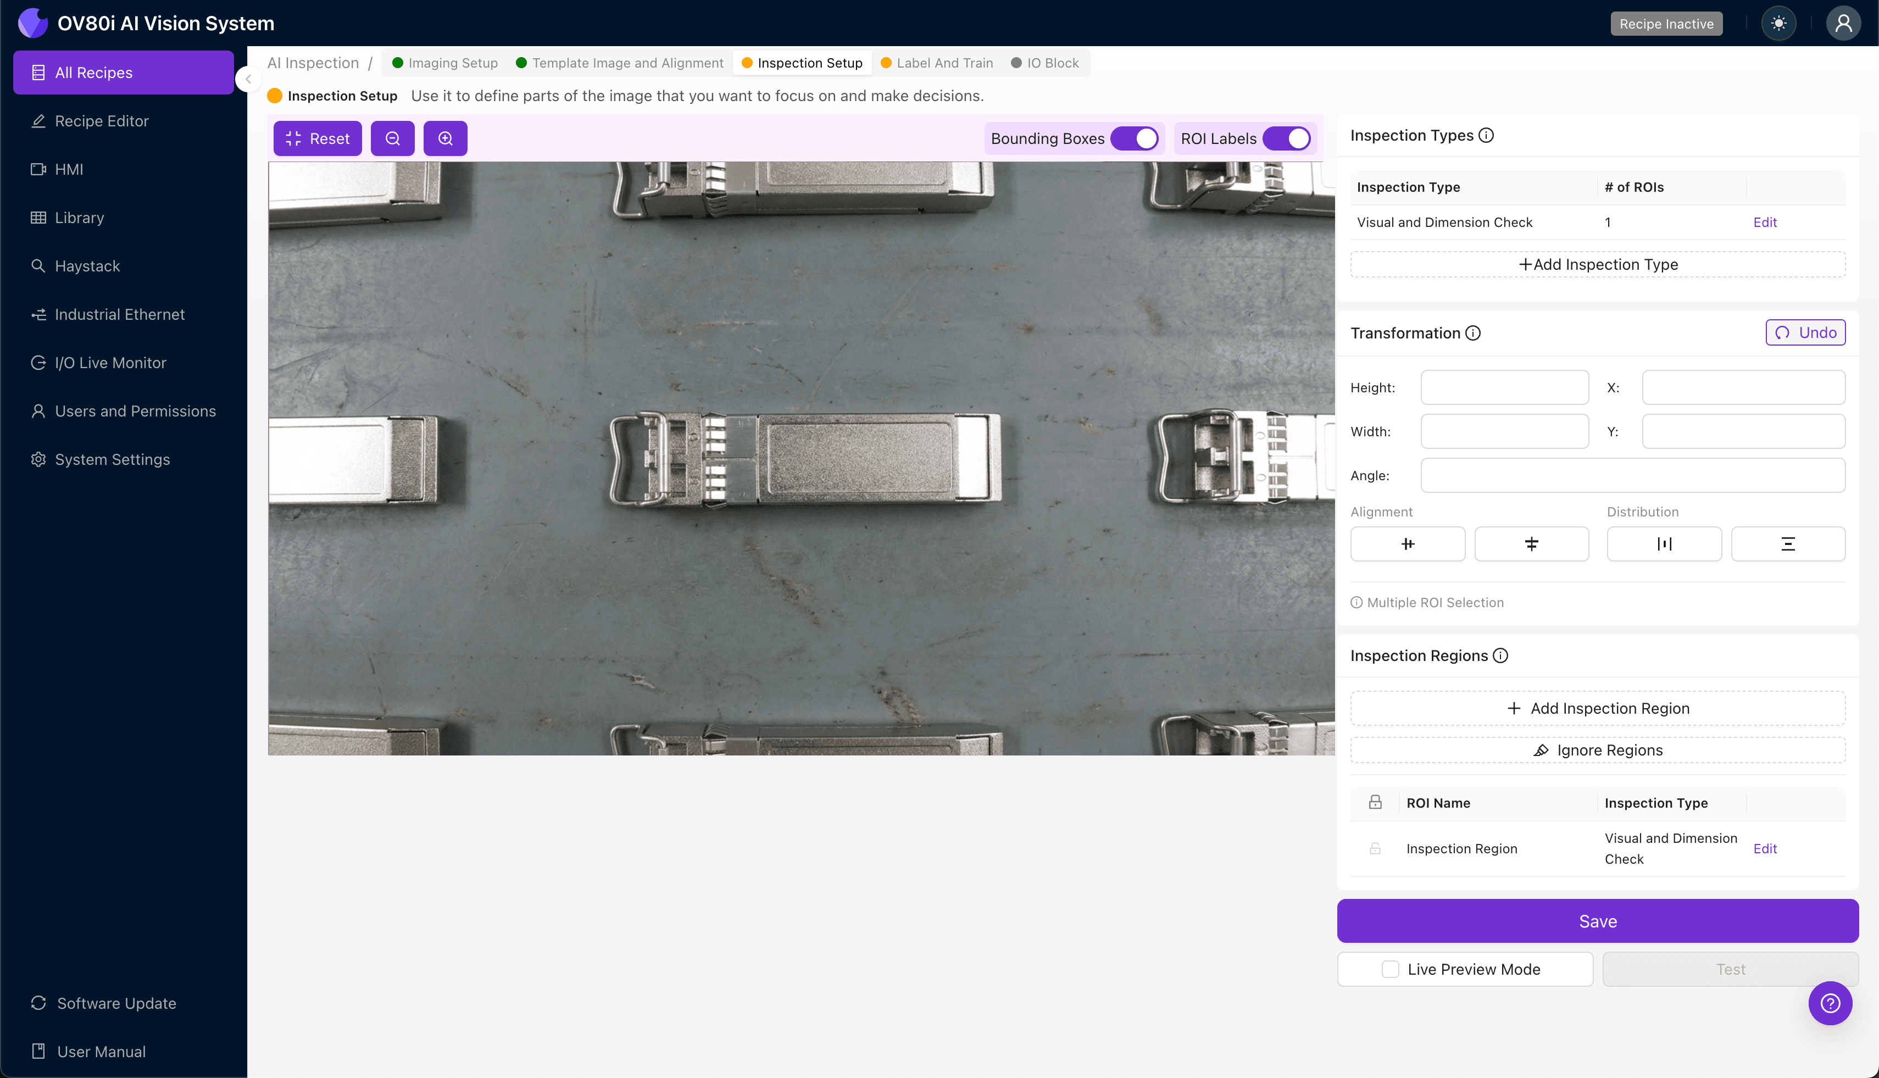Screen dimensions: 1879x1078
Task: Toggle the light/dark theme sun icon
Action: [x=1778, y=24]
